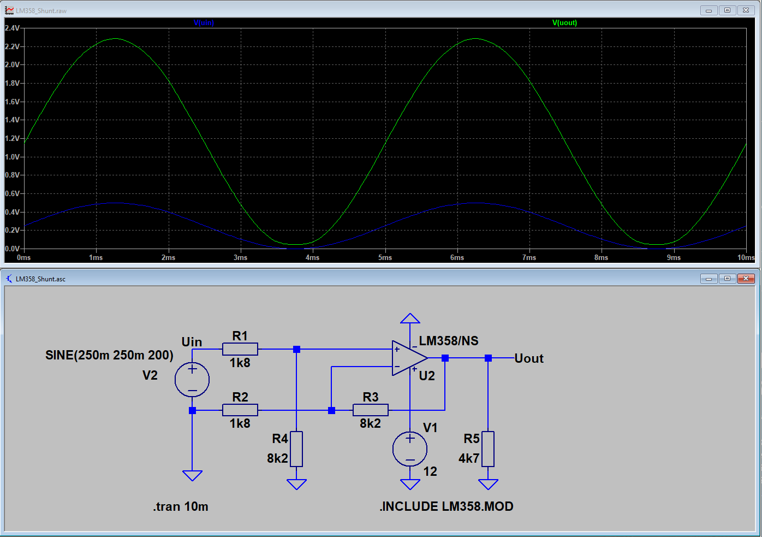This screenshot has height=537, width=762.
Task: Click the .tran 10m simulation directive
Action: pyautogui.click(x=181, y=506)
